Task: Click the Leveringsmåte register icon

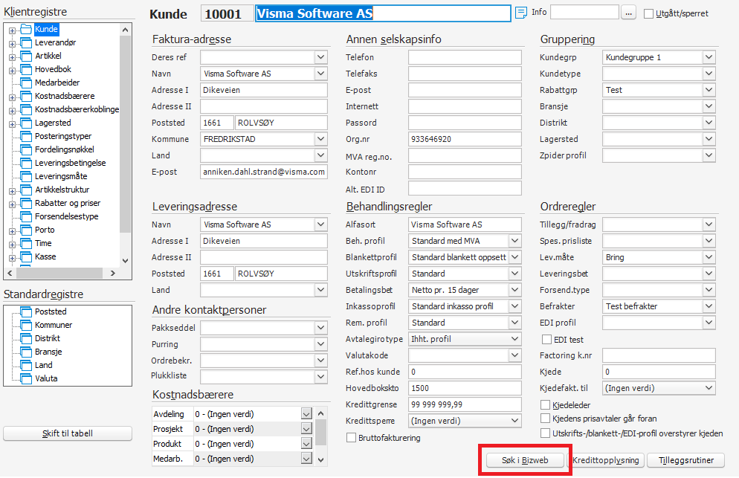Action: point(26,177)
